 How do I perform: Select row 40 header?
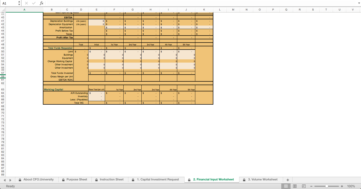point(3,18)
